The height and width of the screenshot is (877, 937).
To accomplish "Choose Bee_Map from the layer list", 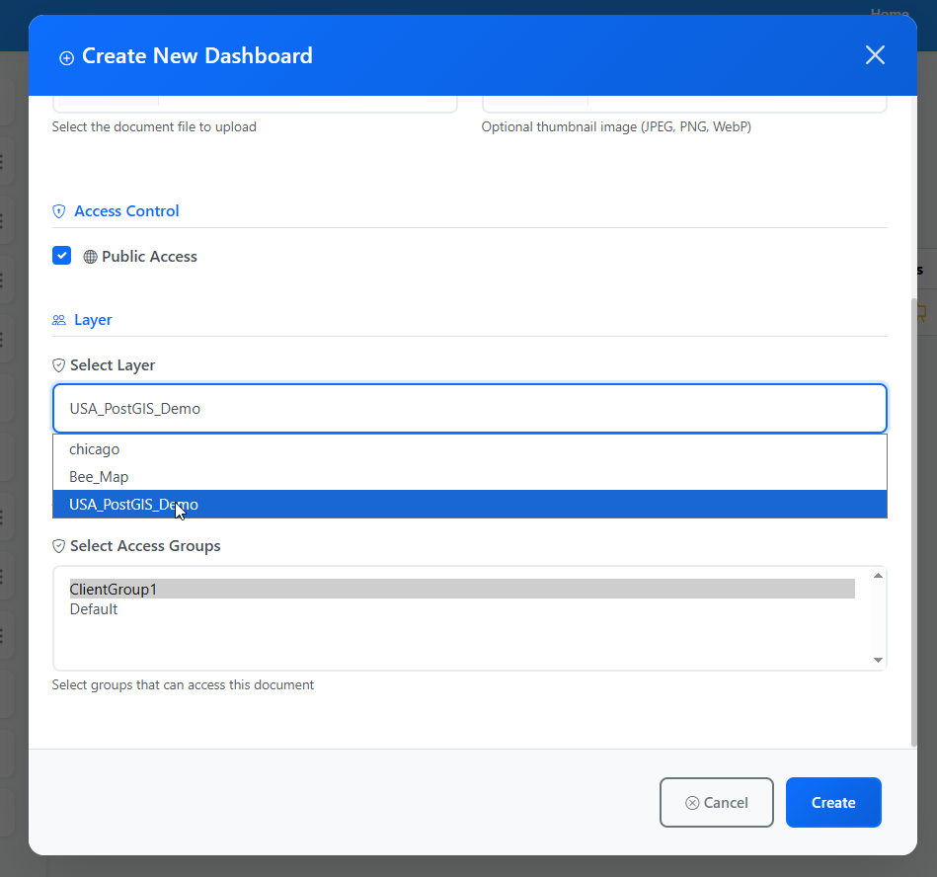I will tap(469, 476).
